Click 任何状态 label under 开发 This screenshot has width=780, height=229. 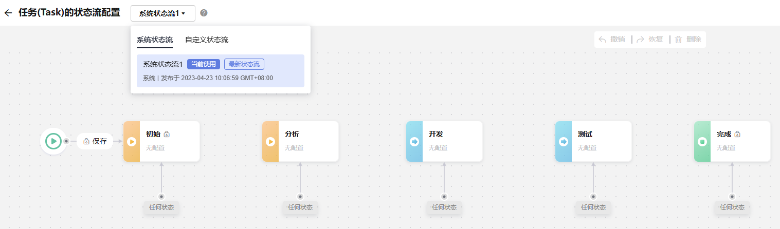[444, 207]
